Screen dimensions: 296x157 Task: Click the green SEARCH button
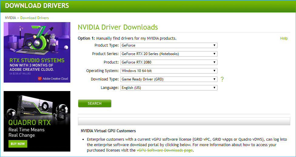tap(95, 103)
